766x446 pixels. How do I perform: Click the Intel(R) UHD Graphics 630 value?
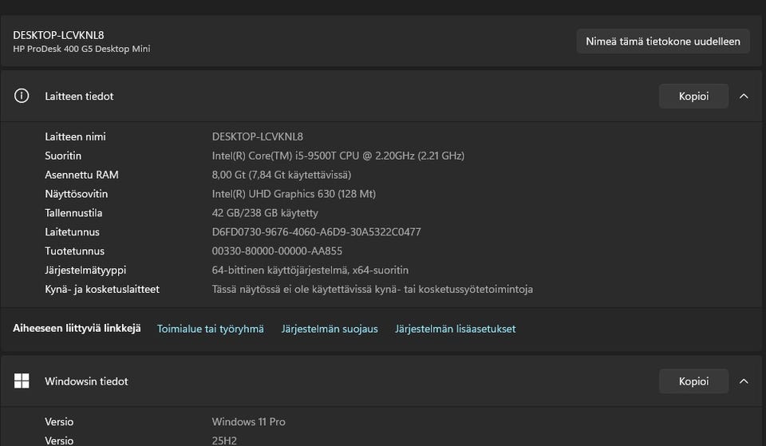coord(294,194)
